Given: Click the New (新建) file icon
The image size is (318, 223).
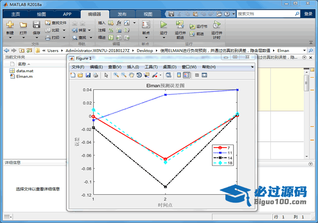Looking at the screenshot, I should [10, 25].
